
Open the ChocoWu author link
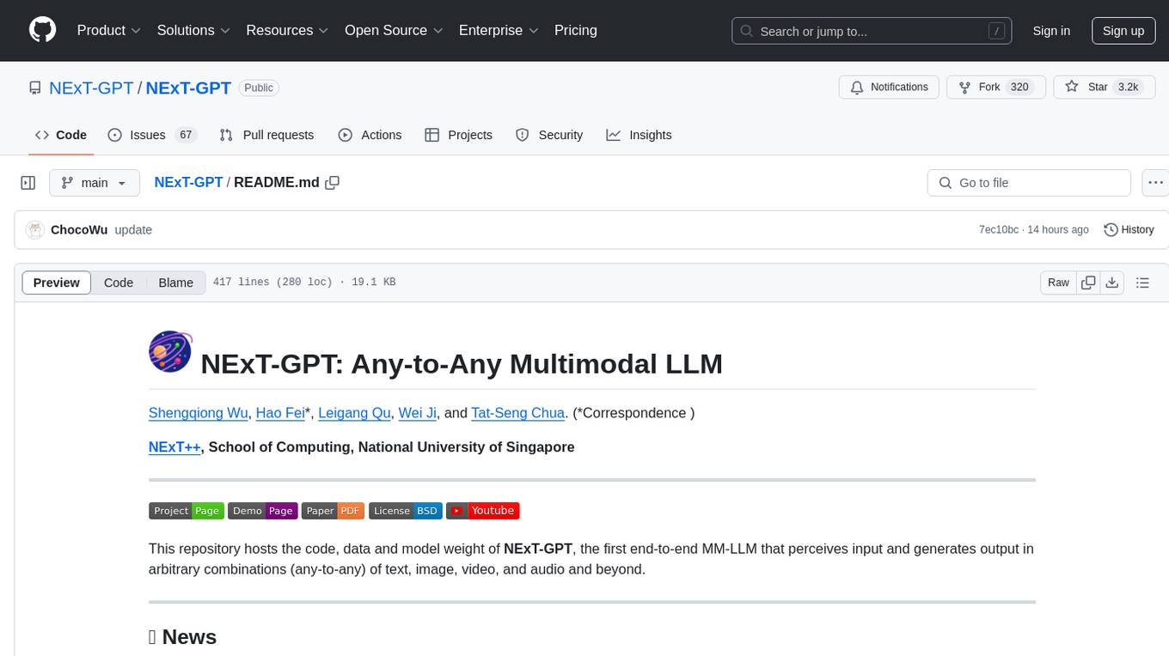pos(79,229)
